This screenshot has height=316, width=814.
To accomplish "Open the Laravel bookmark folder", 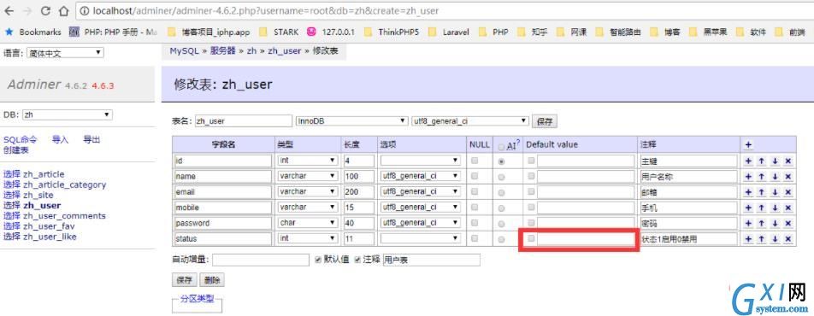I will pos(449,32).
